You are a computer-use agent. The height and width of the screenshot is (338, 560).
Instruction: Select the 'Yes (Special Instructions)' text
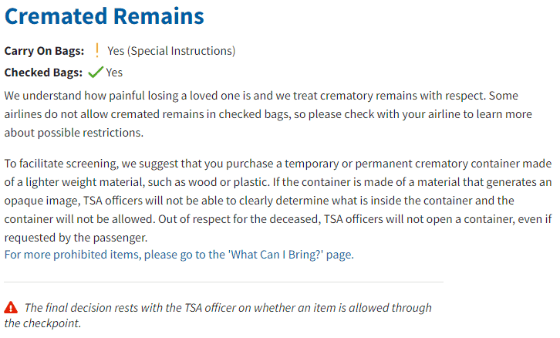pos(171,51)
